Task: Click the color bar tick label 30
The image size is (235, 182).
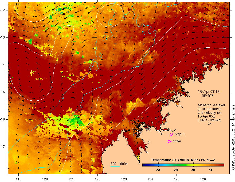Action: [x=193, y=170]
